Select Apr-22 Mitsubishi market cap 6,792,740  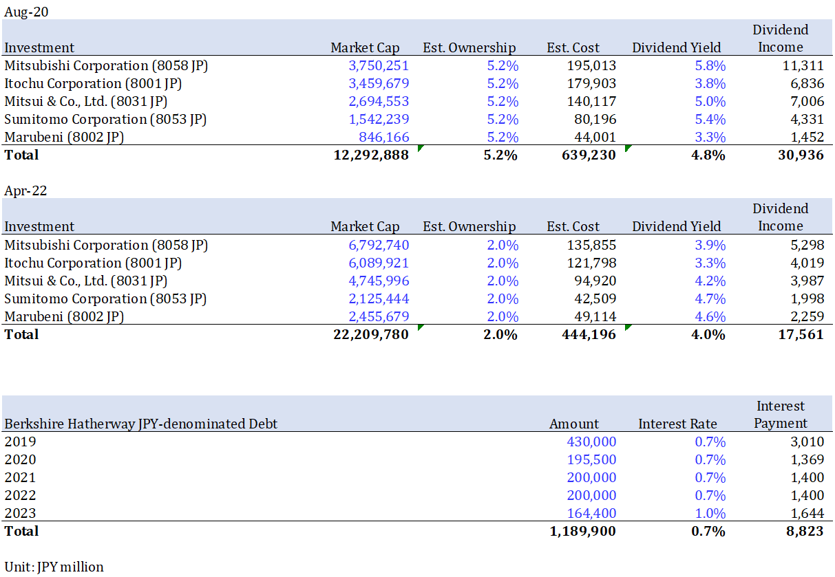379,245
